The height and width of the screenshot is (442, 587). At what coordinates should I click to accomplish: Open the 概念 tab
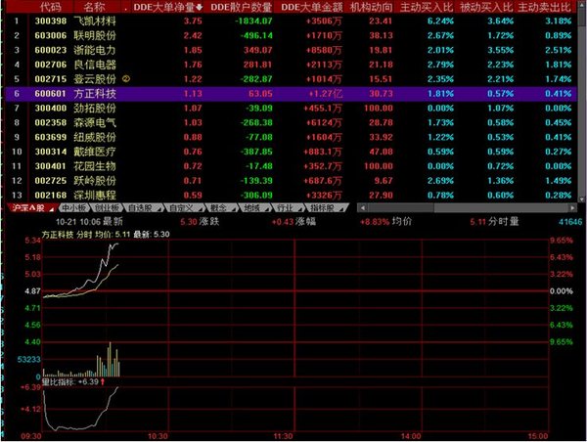click(222, 207)
